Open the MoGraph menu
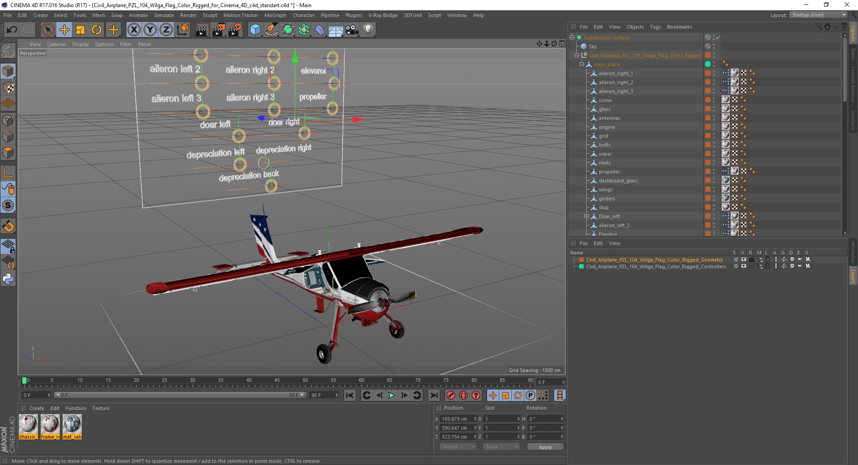The width and height of the screenshot is (858, 465). pyautogui.click(x=275, y=15)
